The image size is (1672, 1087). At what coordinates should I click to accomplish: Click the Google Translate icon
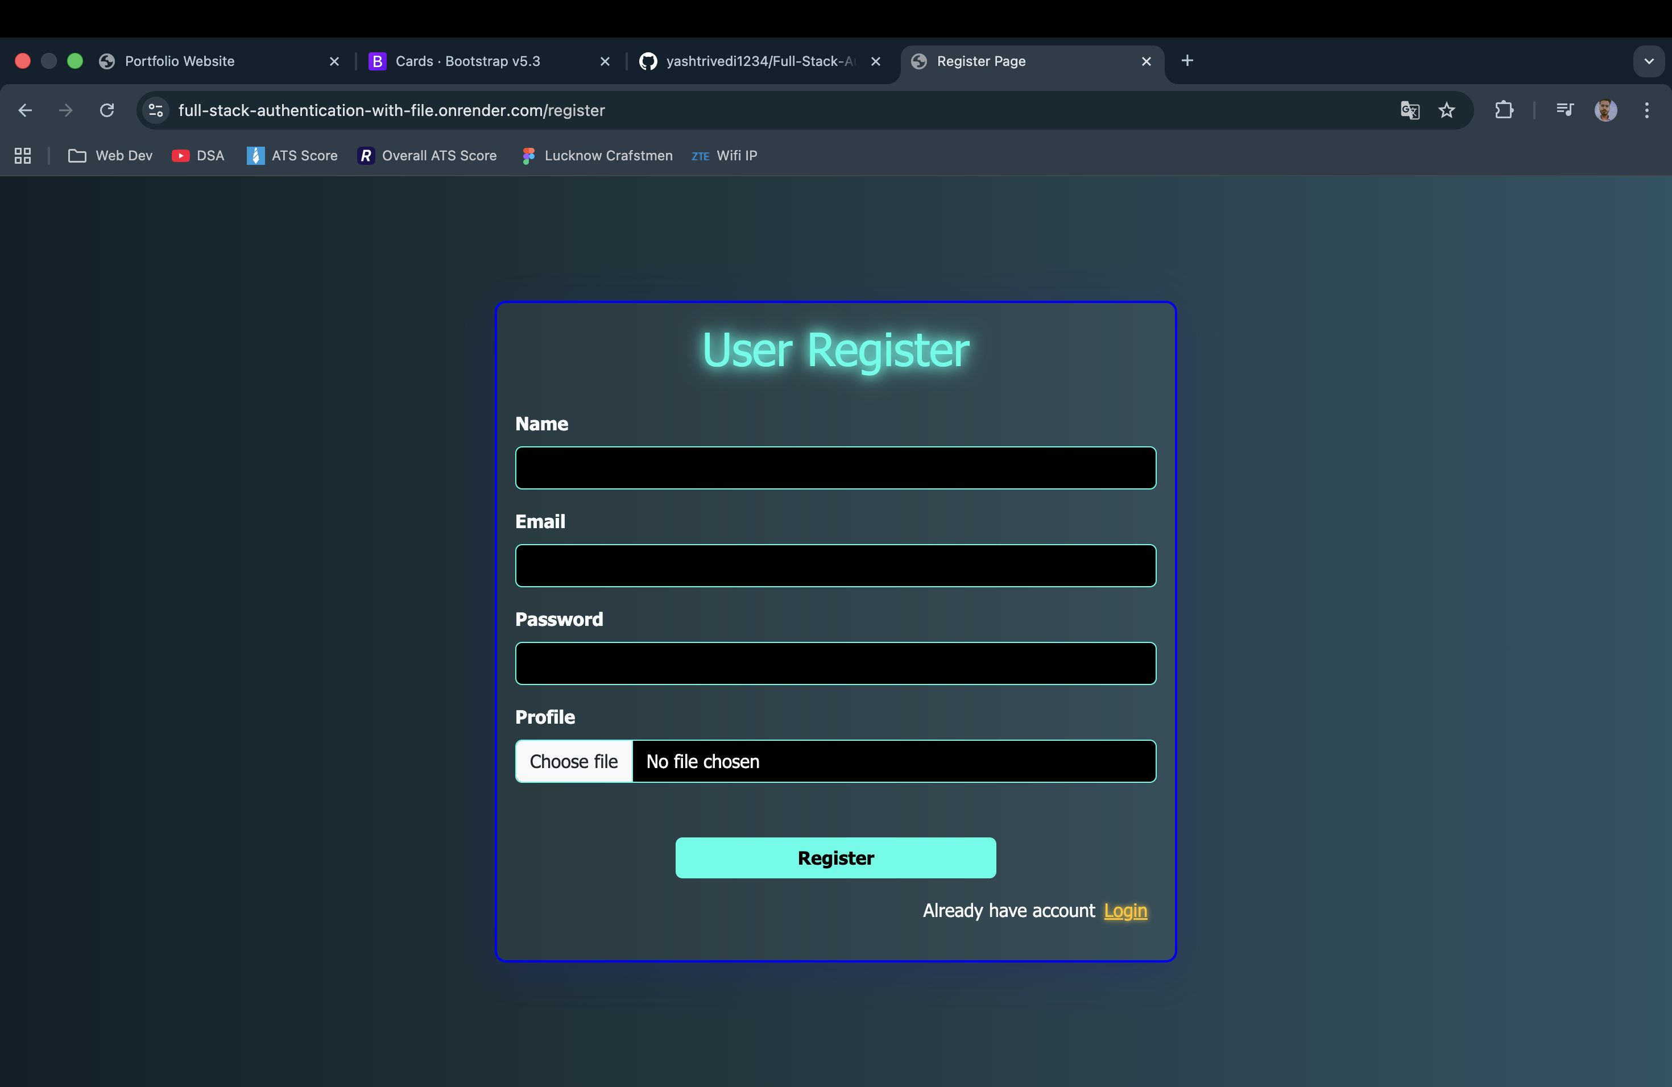tap(1409, 110)
